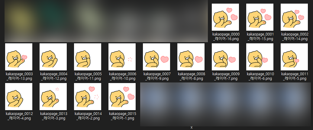This screenshot has width=313, height=130.
Task: Click the file name kakaopage_0013_레이어-3.png
Action: [54, 116]
